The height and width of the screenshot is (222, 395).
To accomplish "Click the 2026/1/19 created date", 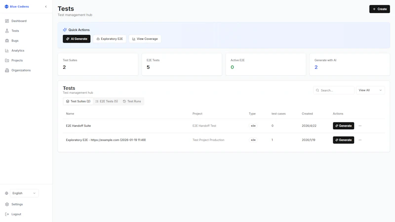I will (308, 140).
